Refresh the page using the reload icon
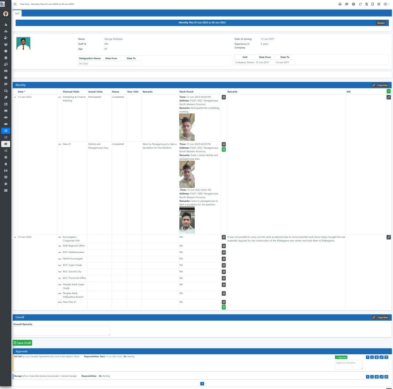The height and width of the screenshot is (389, 393). point(360,4)
